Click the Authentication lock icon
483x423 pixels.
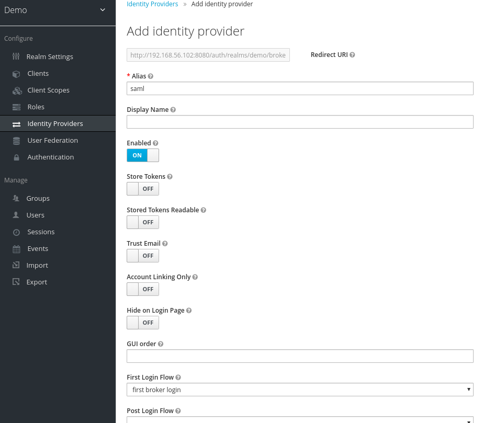(16, 157)
